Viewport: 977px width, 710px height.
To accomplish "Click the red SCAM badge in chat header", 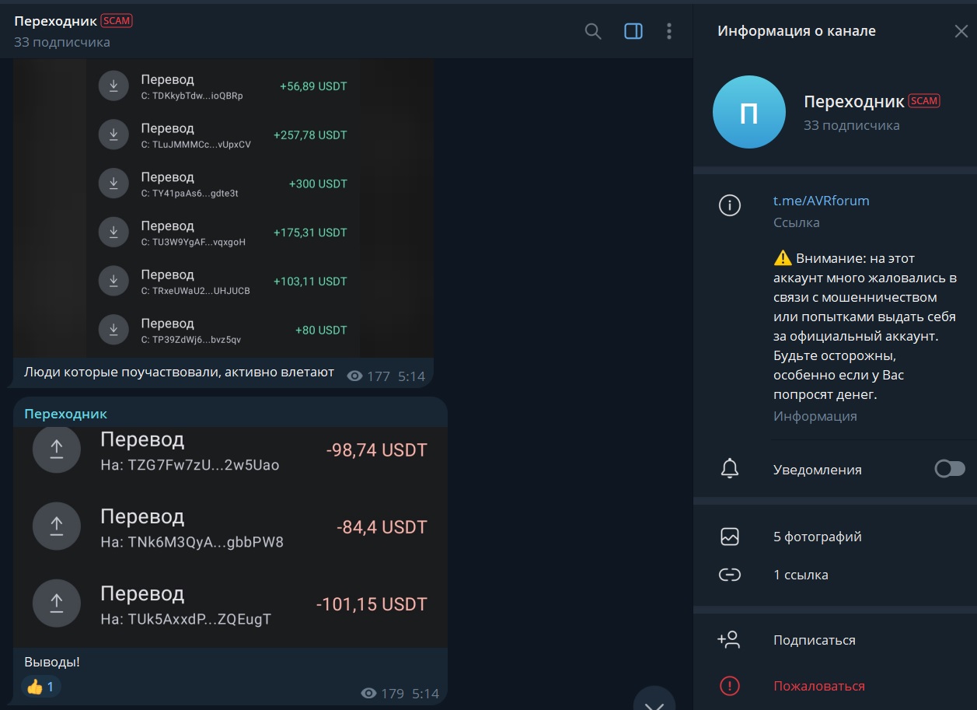I will (x=117, y=21).
